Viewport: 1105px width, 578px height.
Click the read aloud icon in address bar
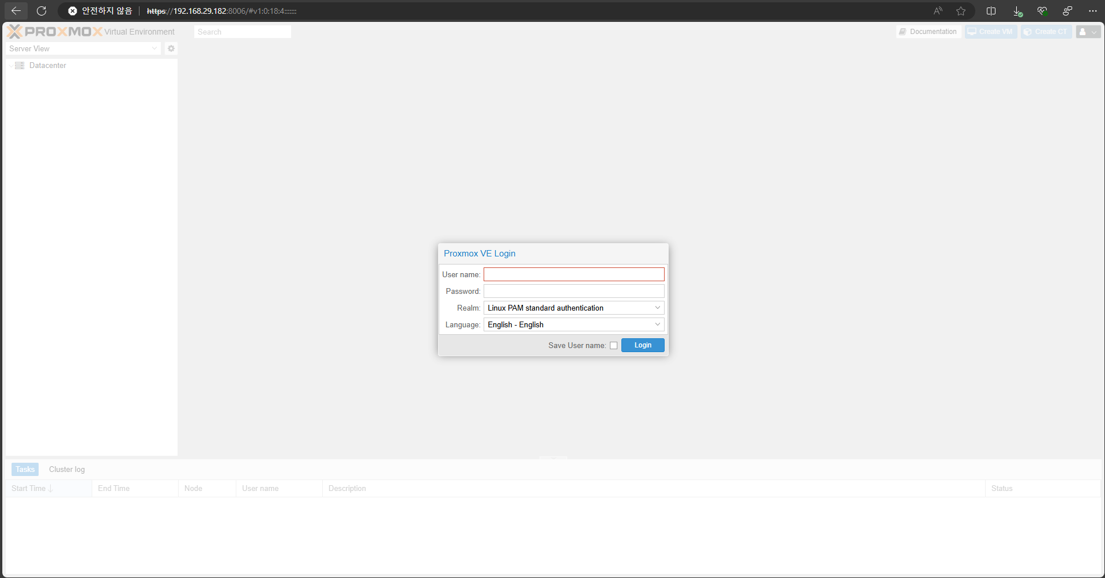938,11
